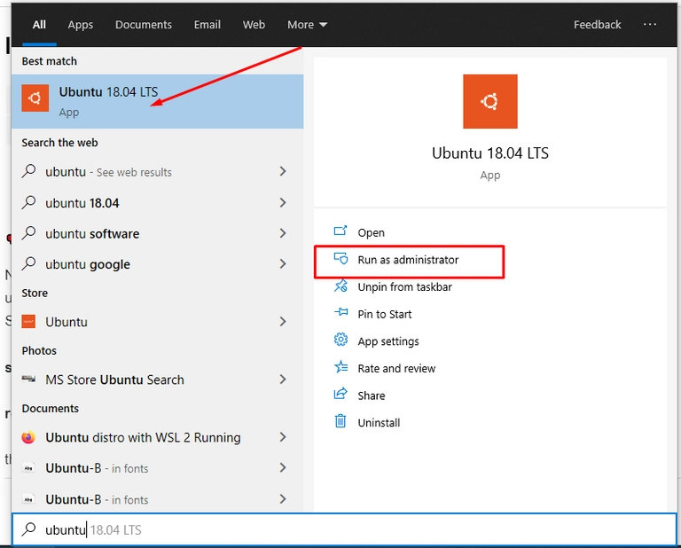
Task: Select the Open action
Action: click(371, 232)
